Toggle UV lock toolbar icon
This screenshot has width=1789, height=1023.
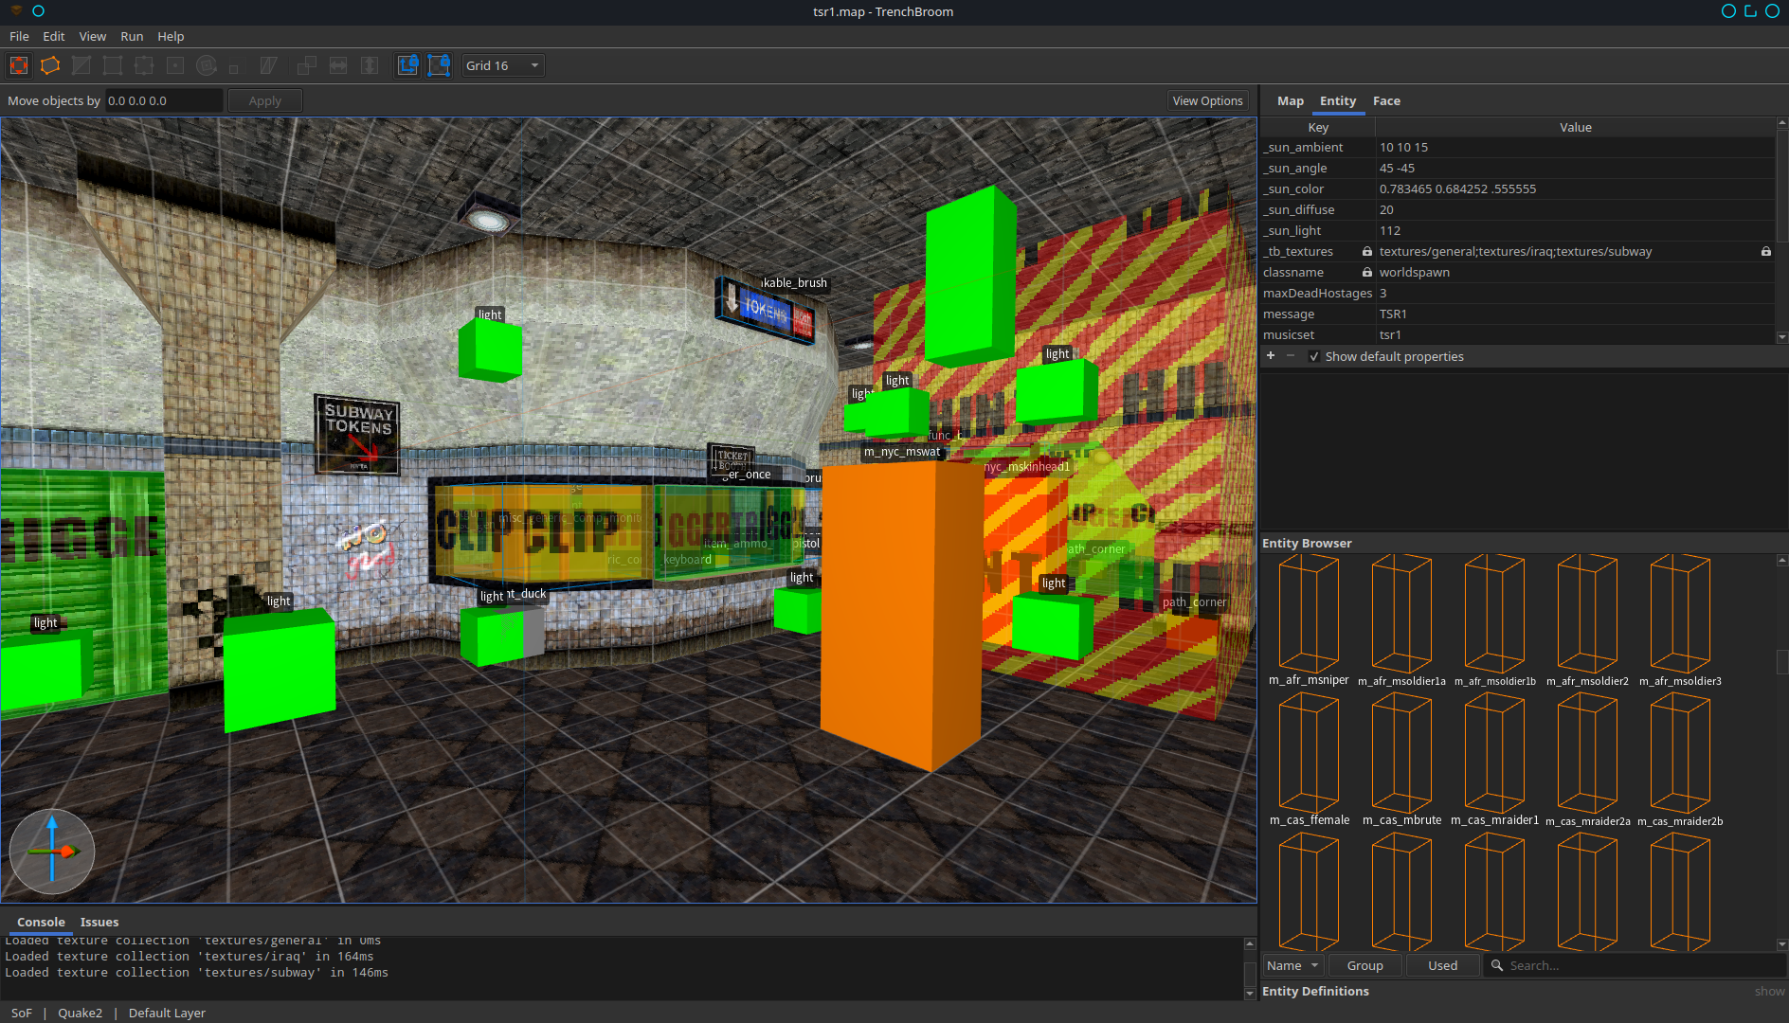439,65
